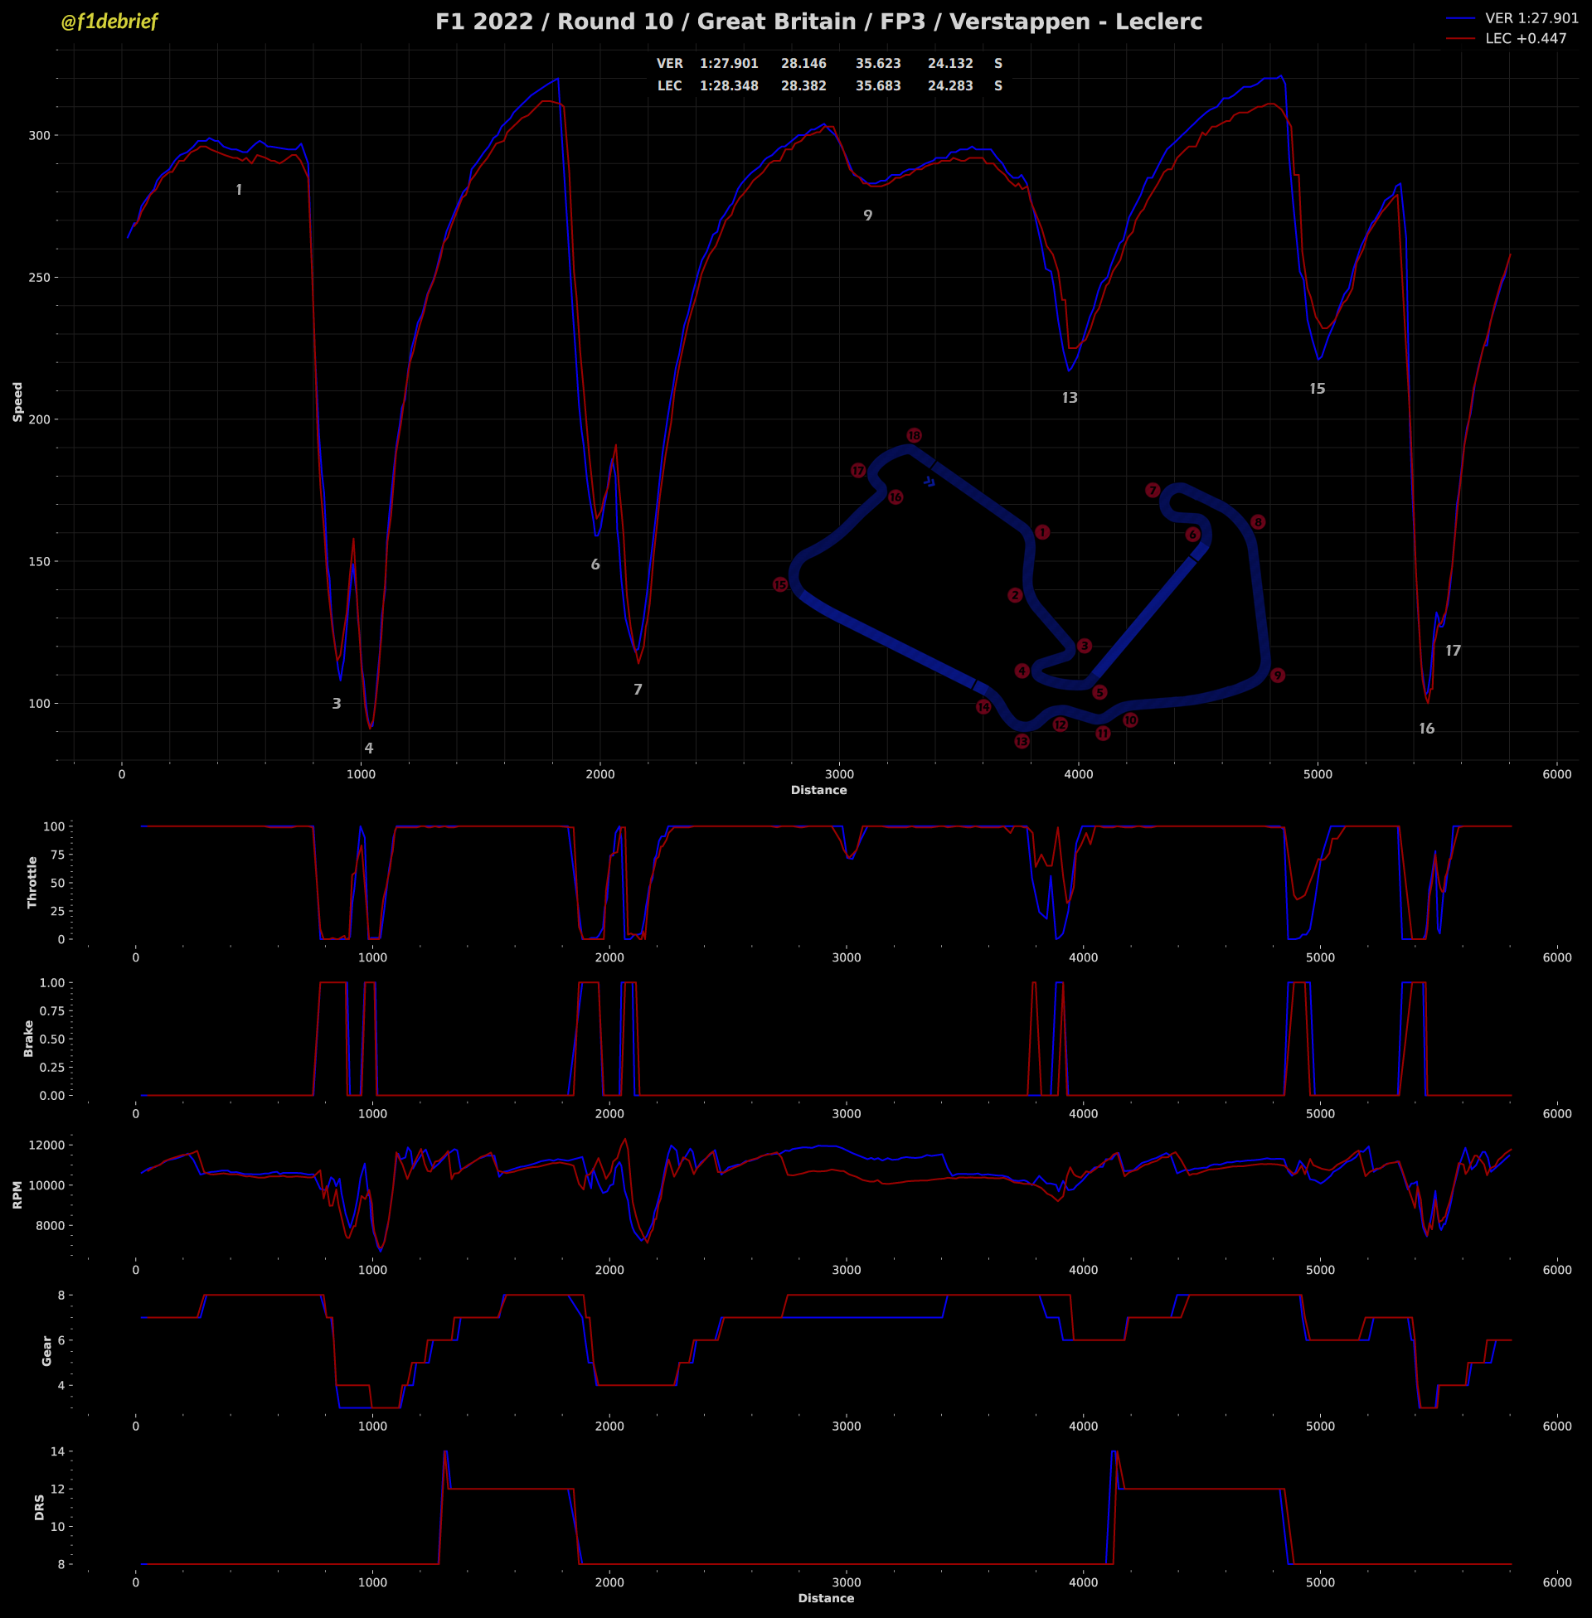Click the "0.50" tick on the Brake axis
Image resolution: width=1592 pixels, height=1618 pixels.
[52, 1039]
